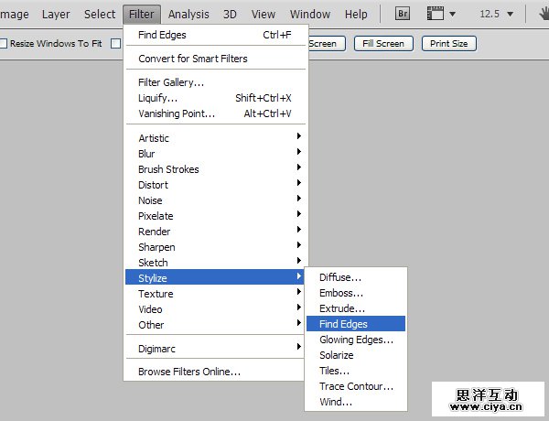Click Browse Filters Online

click(x=189, y=372)
